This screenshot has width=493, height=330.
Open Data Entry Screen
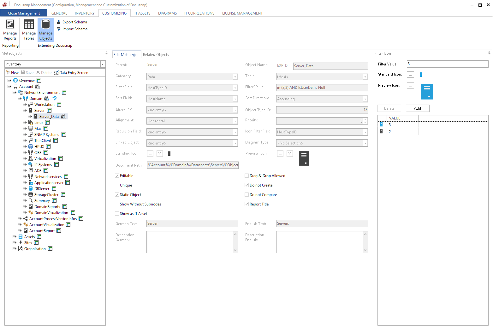(x=71, y=73)
